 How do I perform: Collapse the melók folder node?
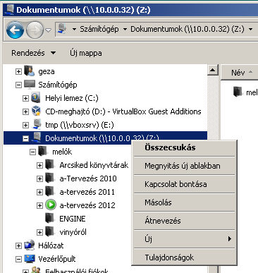point(32,152)
